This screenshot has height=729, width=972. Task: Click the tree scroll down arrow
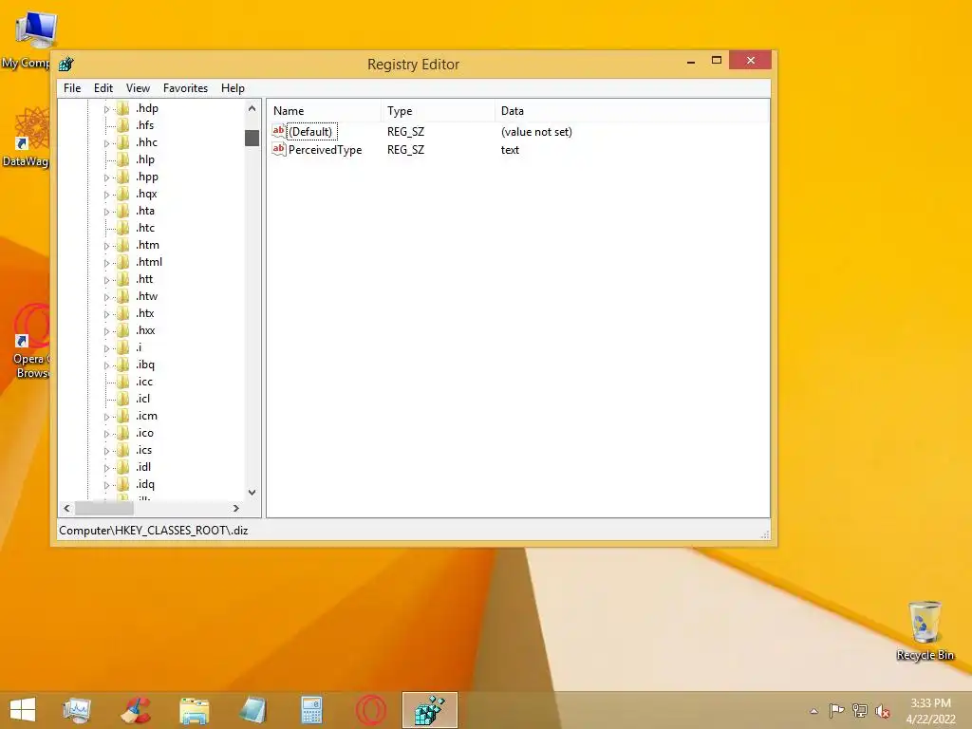252,493
